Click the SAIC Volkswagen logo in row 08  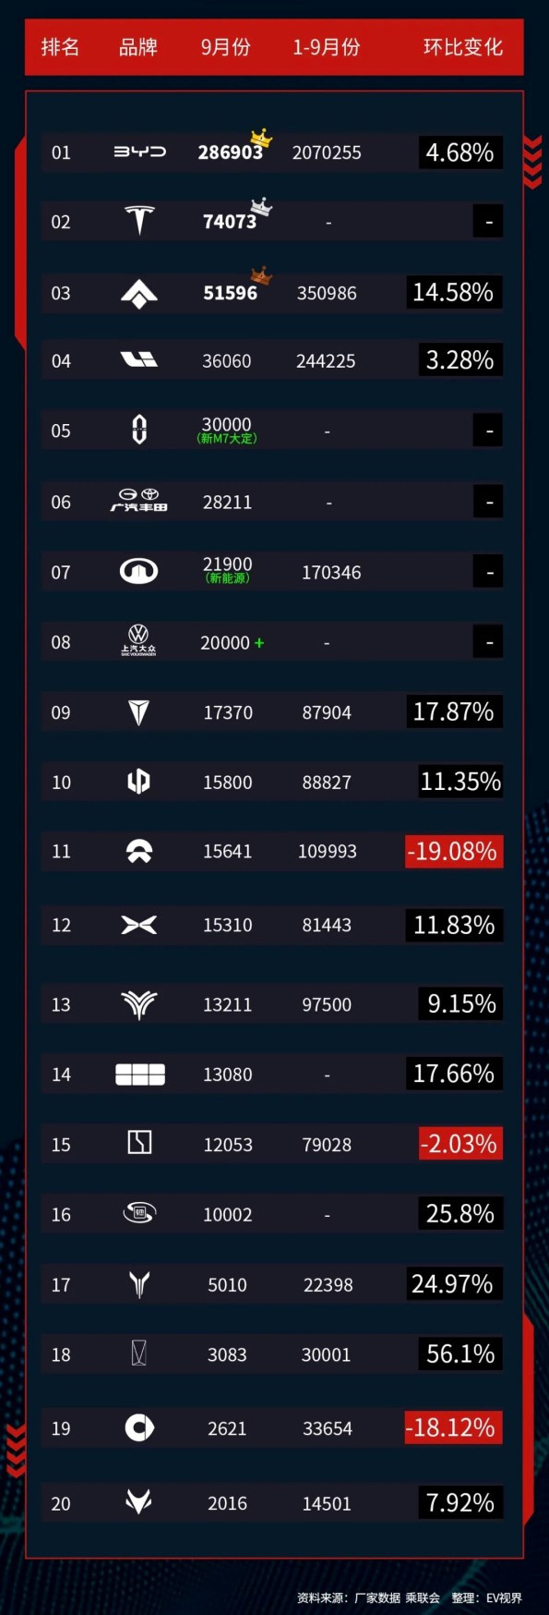pyautogui.click(x=138, y=640)
